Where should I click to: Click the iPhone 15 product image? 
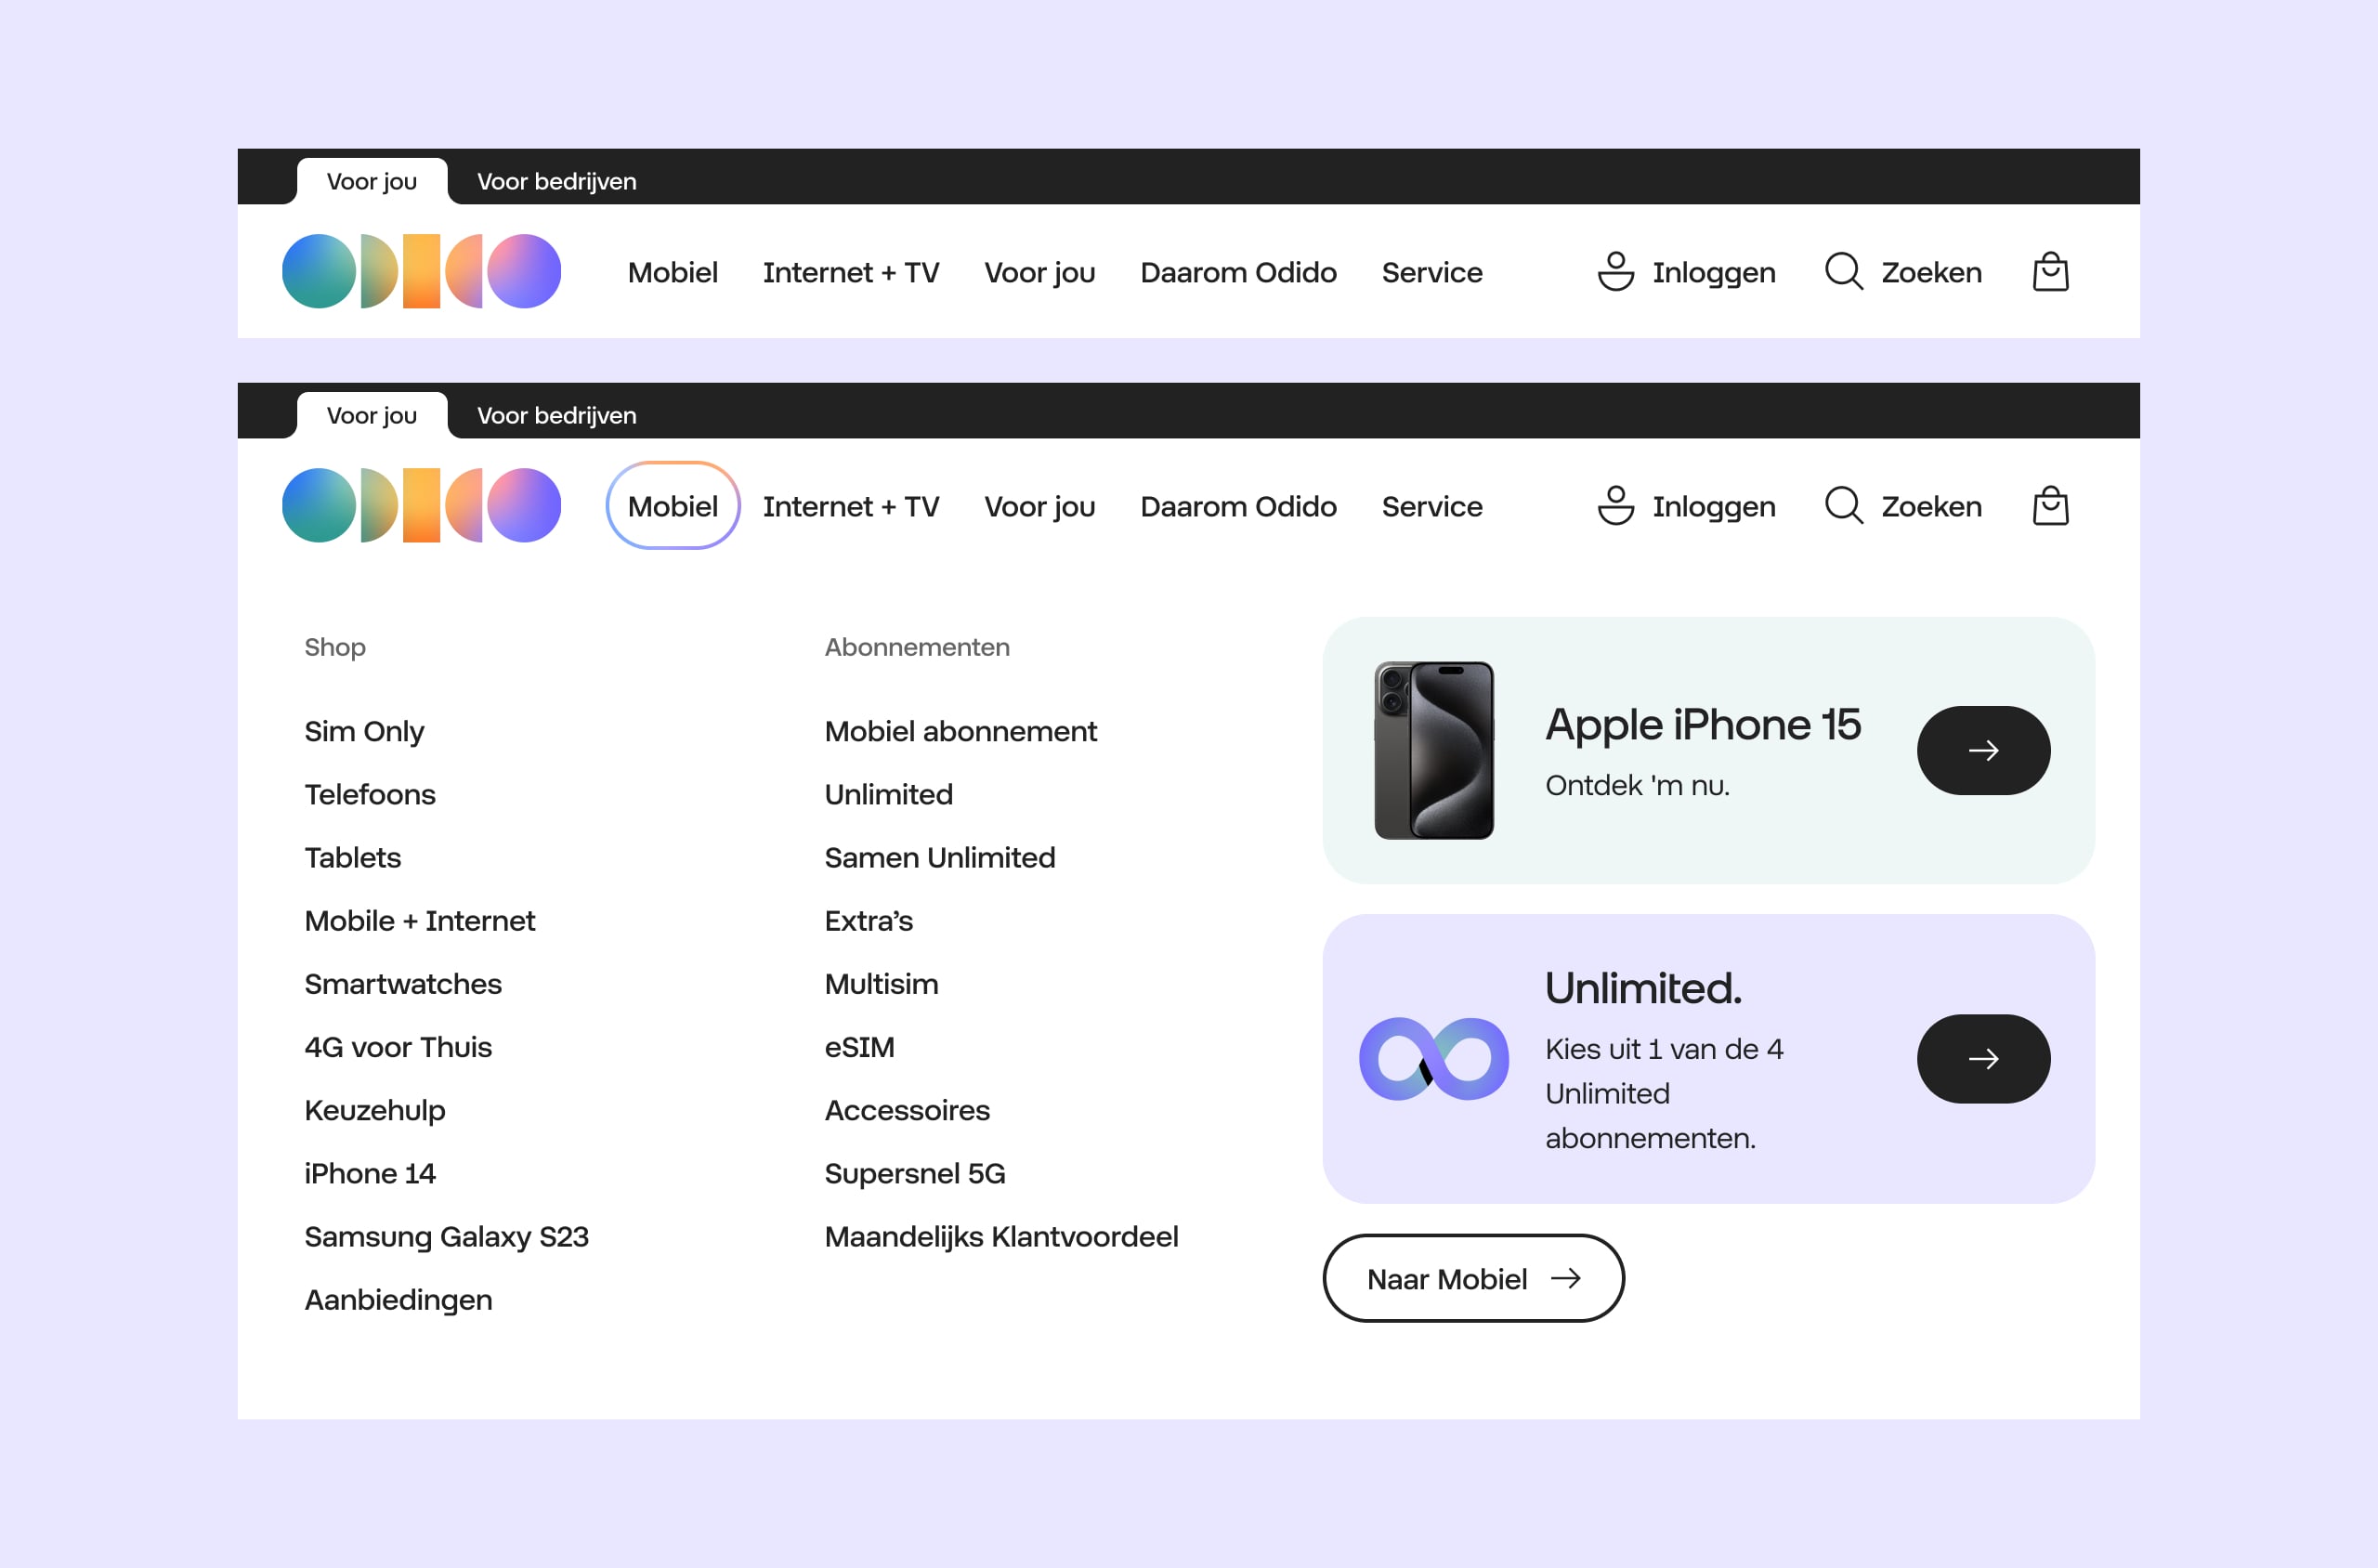[x=1434, y=750]
